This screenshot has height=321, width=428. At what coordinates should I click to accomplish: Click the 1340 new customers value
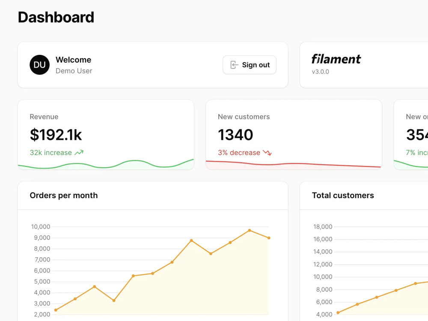tap(235, 135)
